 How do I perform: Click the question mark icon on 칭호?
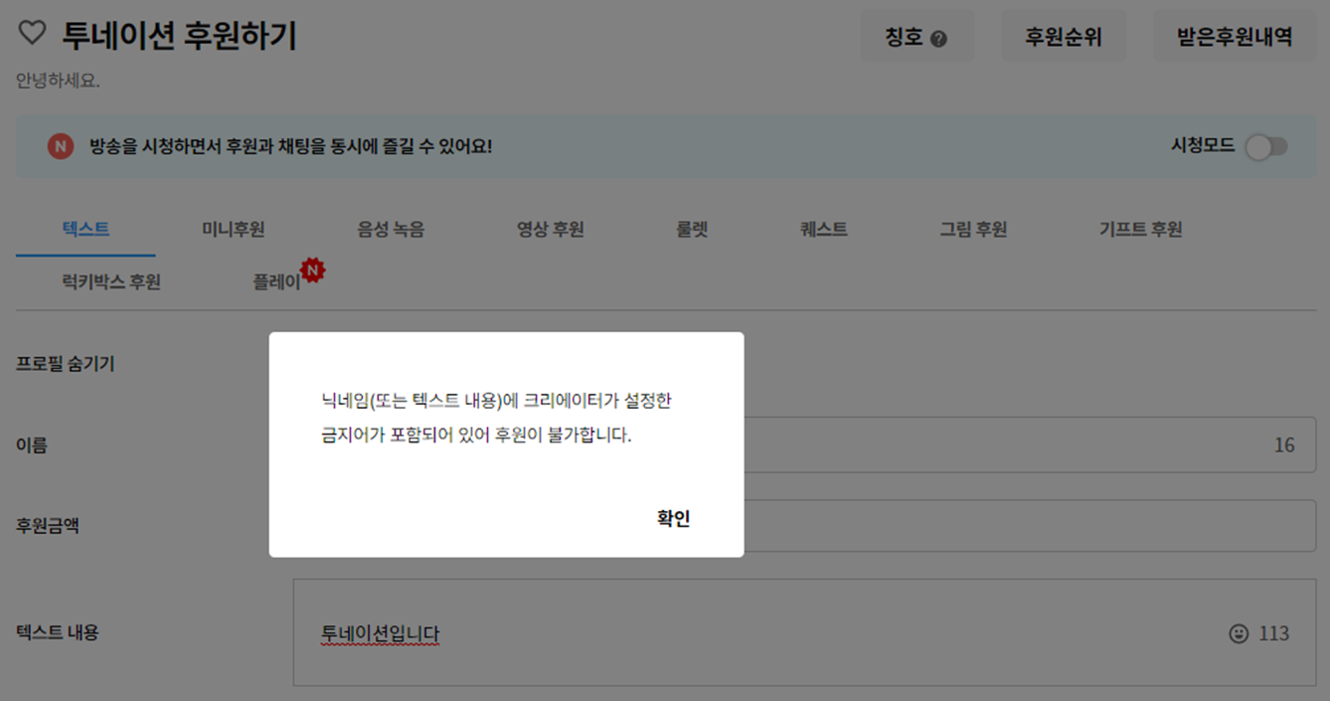coord(939,39)
